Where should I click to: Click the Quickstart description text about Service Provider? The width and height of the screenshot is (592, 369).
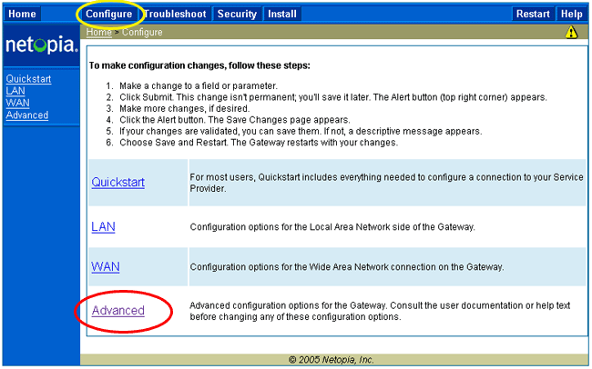click(386, 183)
